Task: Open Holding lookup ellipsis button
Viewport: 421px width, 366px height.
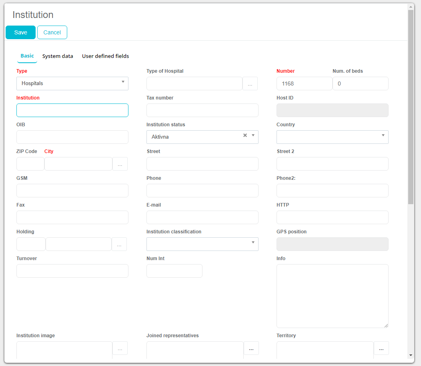Action: click(119, 245)
